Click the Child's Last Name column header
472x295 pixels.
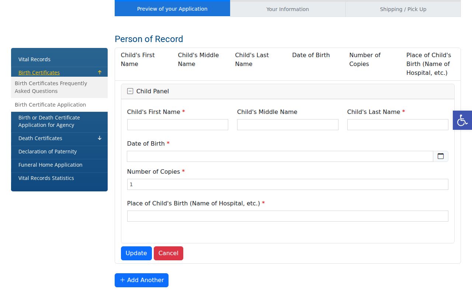coord(252,59)
